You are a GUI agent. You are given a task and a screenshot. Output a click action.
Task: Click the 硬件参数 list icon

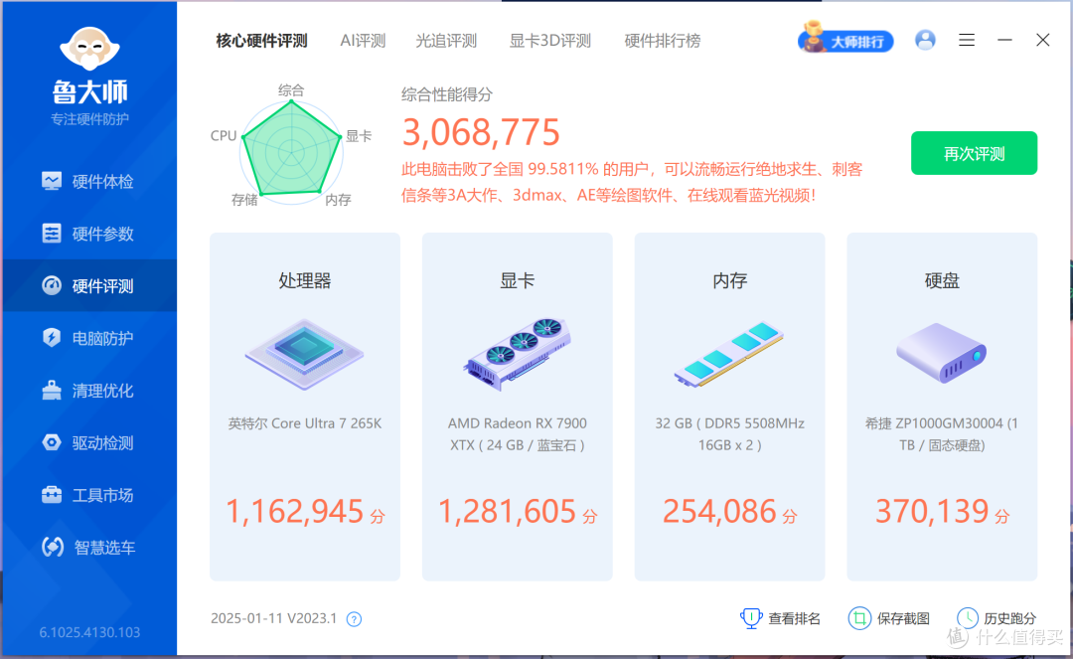pos(52,234)
